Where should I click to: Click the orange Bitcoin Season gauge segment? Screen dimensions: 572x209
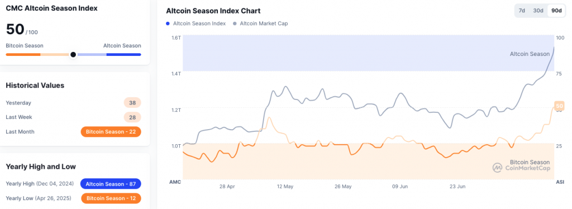[x=23, y=54]
